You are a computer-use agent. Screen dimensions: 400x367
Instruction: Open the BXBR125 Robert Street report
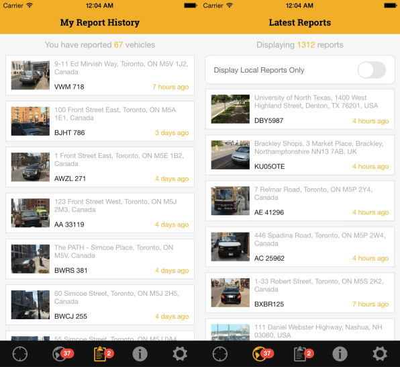coord(300,292)
